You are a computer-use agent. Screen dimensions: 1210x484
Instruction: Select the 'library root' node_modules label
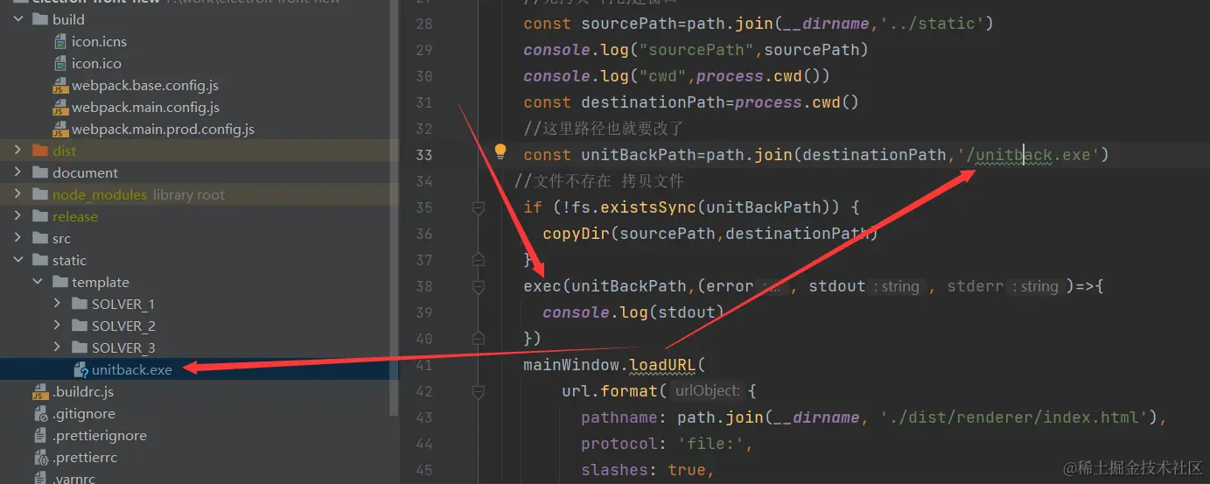[189, 194]
